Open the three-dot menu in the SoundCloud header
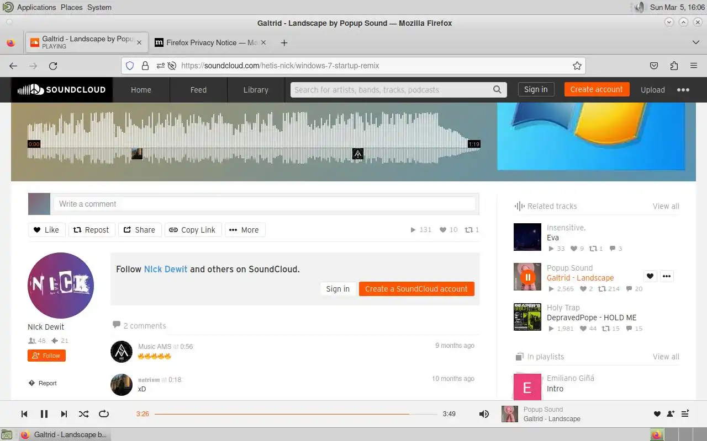707x441 pixels. (x=683, y=90)
